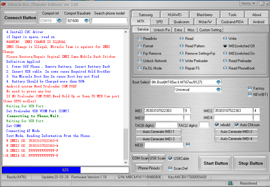Select the Unlock Network radio button
The image size is (270, 187).
[x=139, y=61]
